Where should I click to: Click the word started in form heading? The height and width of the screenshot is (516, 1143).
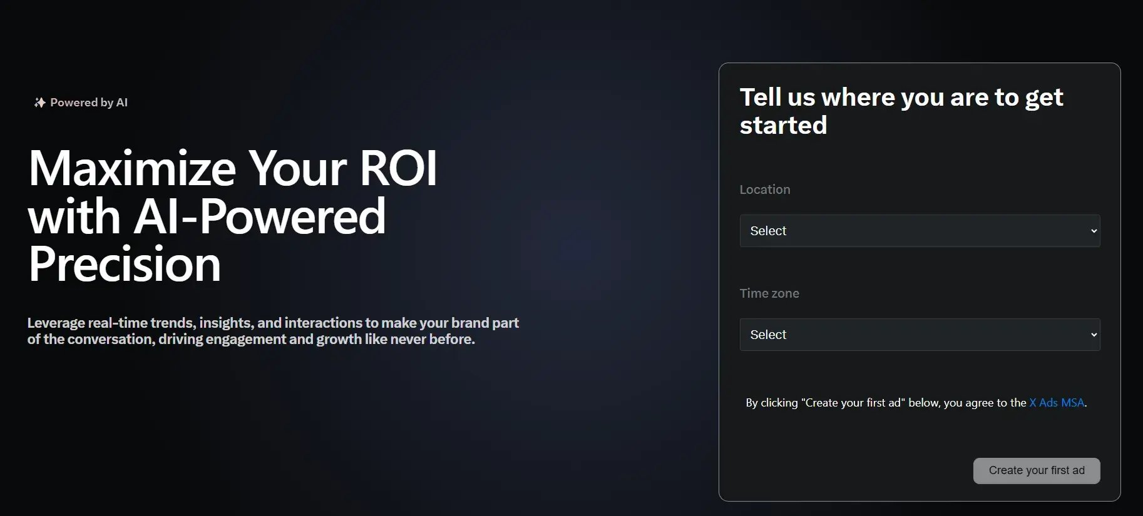(x=783, y=126)
